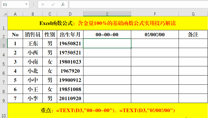This screenshot has width=208, height=118.
Task: Click birth date cell '19851008'
Action: click(x=70, y=89)
